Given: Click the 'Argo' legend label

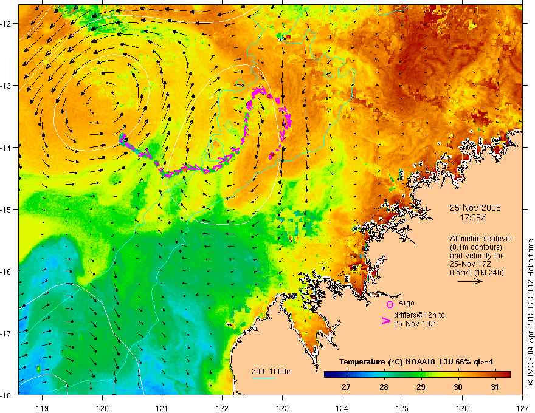Looking at the screenshot, I should [x=406, y=303].
